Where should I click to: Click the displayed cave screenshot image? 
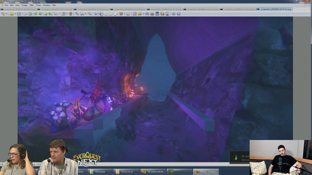(x=155, y=89)
